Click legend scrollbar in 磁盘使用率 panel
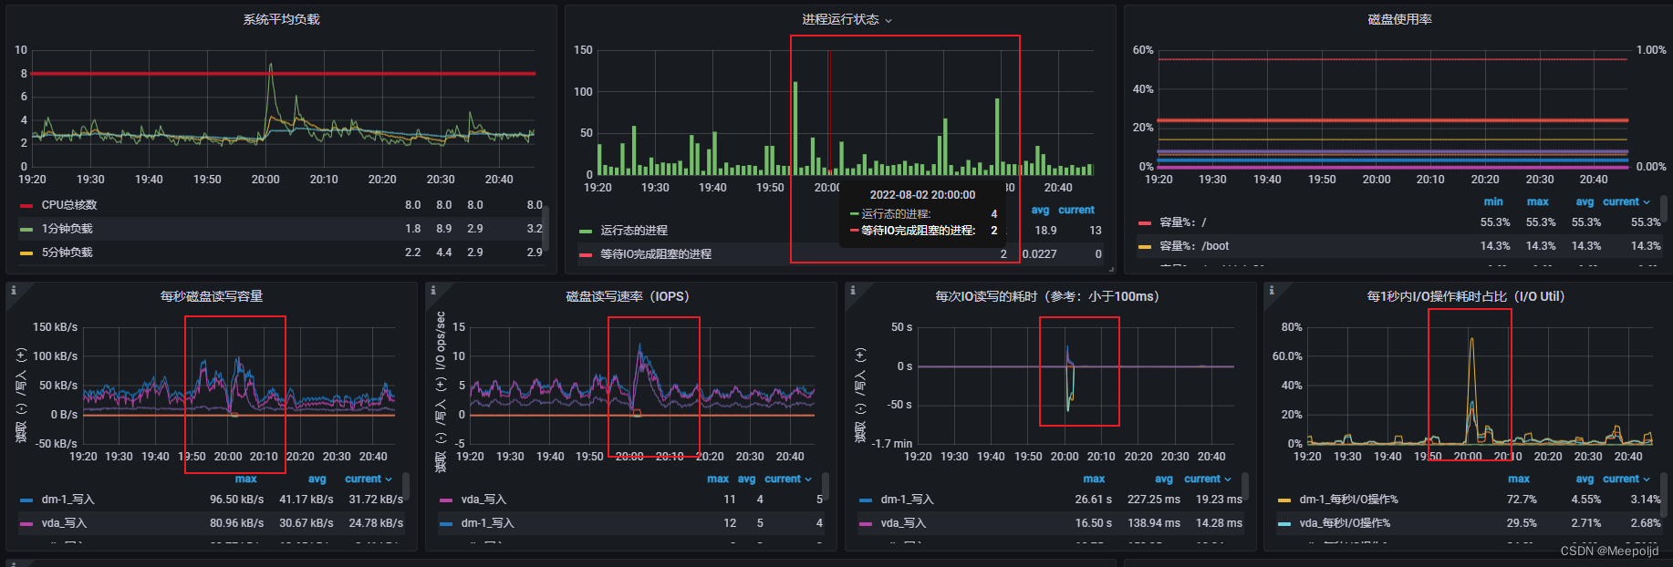Image resolution: width=1673 pixels, height=567 pixels. [x=1665, y=209]
